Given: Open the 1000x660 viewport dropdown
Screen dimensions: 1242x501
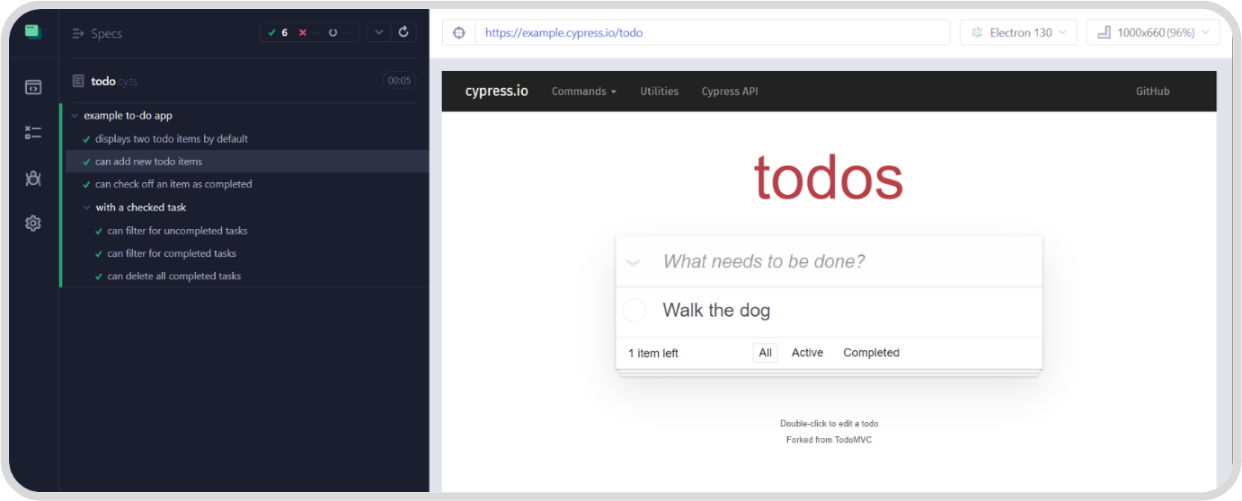Looking at the screenshot, I should click(x=1153, y=32).
